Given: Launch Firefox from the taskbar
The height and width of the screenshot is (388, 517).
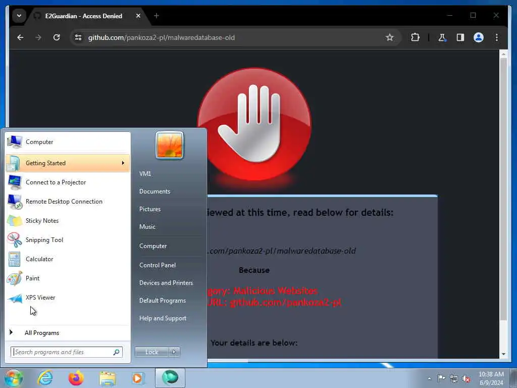Looking at the screenshot, I should point(76,378).
